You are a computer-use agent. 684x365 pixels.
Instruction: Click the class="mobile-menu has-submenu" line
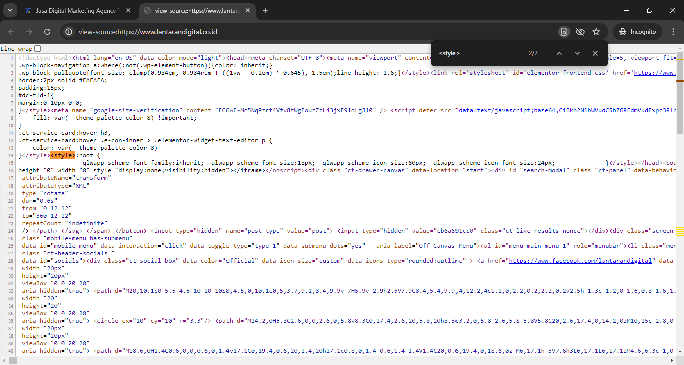[x=77, y=238]
